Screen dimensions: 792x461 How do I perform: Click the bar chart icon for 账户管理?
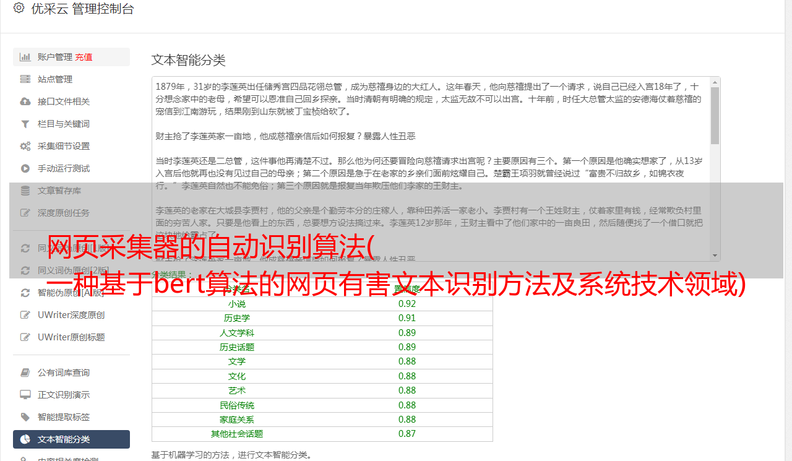(x=25, y=57)
